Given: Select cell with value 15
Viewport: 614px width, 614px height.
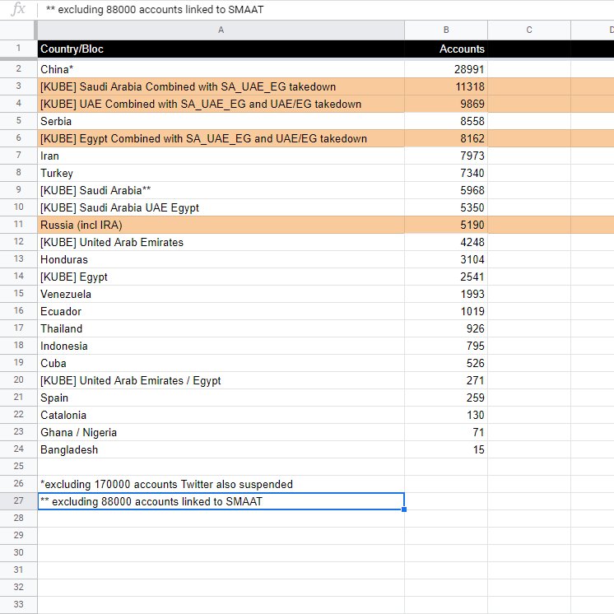Looking at the screenshot, I should coord(446,449).
